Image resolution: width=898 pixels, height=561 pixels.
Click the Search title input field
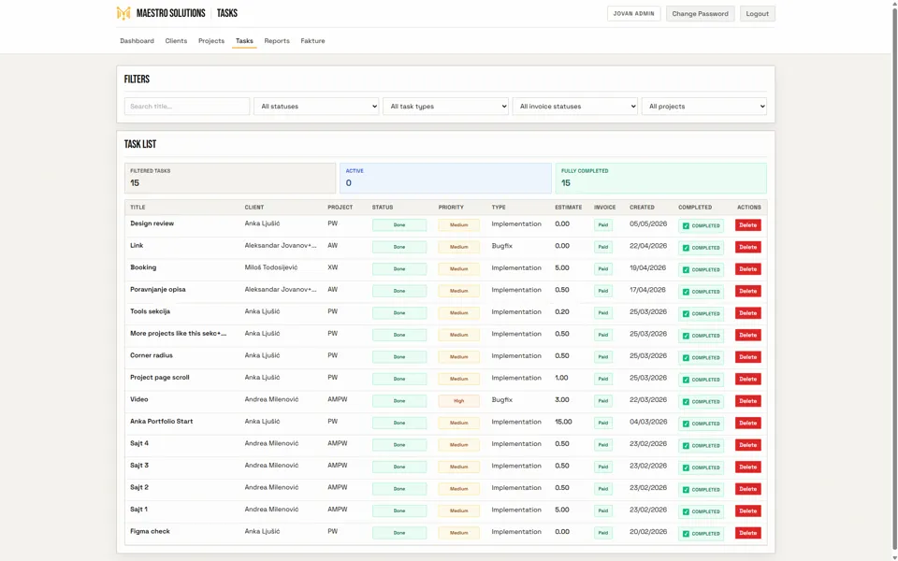[187, 106]
